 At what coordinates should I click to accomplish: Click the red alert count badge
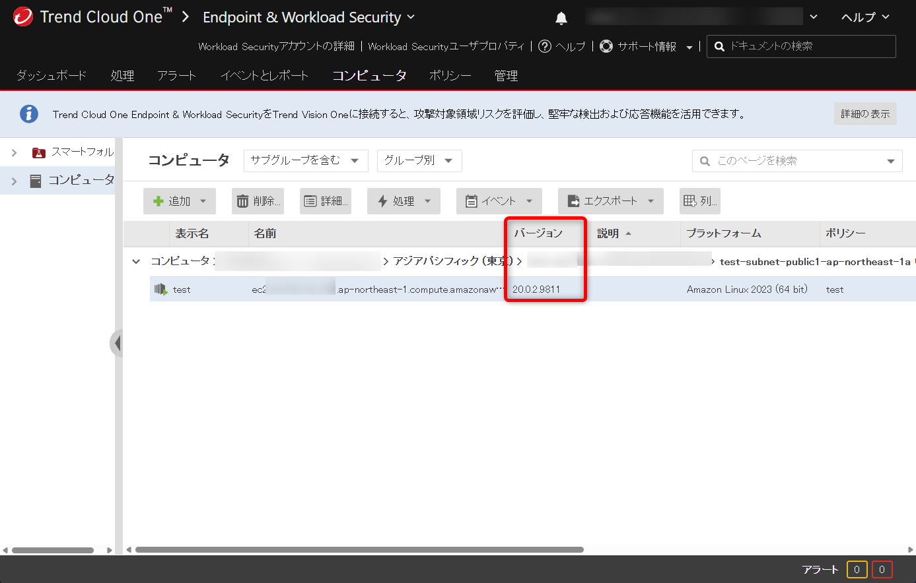click(882, 570)
